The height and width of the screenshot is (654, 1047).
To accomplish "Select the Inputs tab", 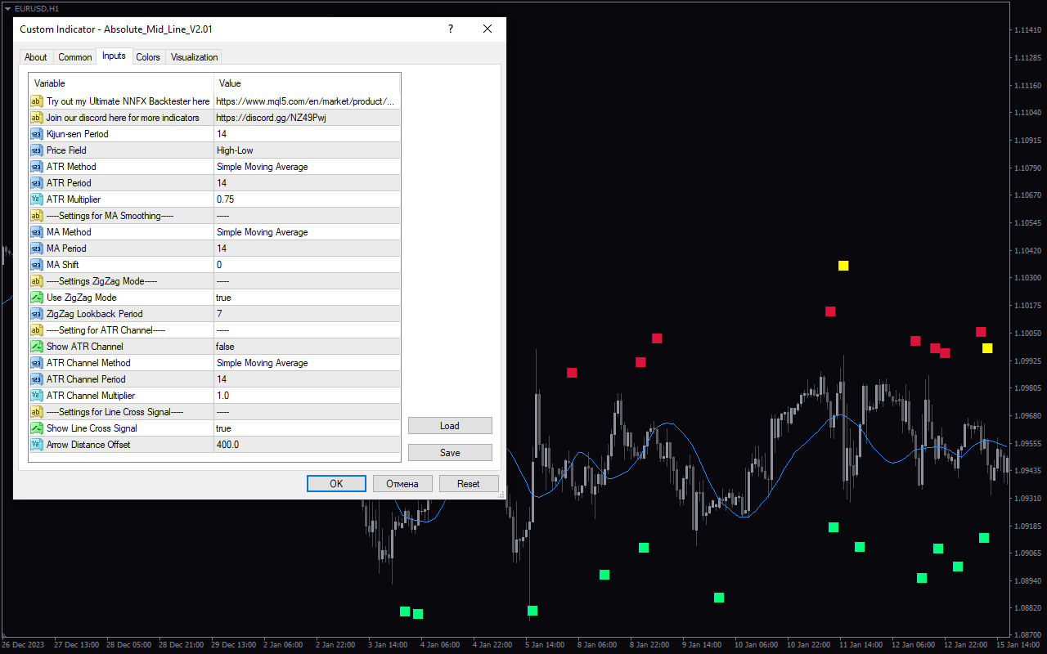I will [114, 56].
